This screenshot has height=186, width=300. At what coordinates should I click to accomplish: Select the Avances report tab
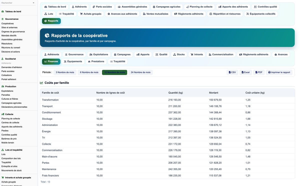click(281, 54)
